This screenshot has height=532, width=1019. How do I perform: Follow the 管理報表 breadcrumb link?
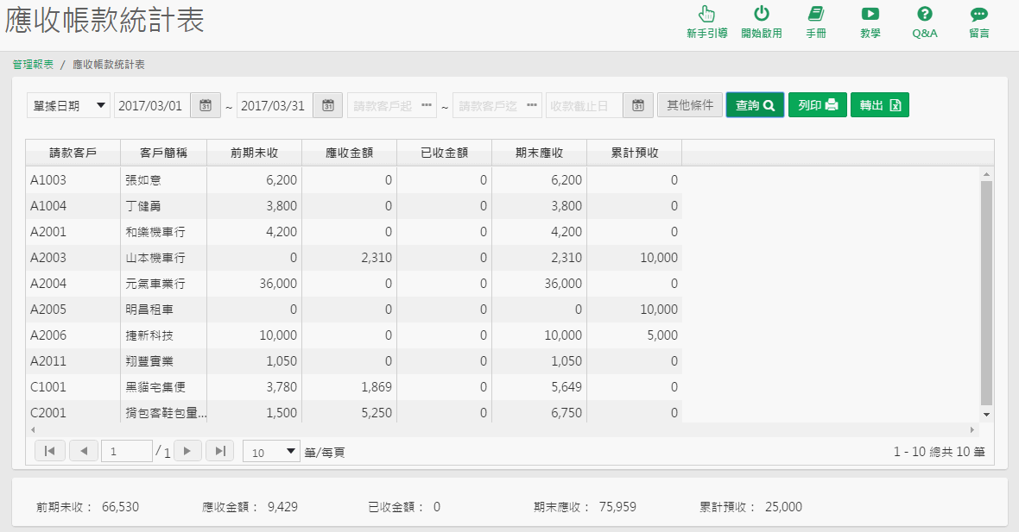tap(33, 65)
